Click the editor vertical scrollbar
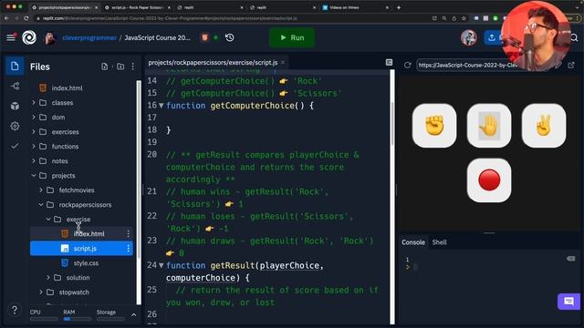The width and height of the screenshot is (584, 328). click(x=392, y=125)
